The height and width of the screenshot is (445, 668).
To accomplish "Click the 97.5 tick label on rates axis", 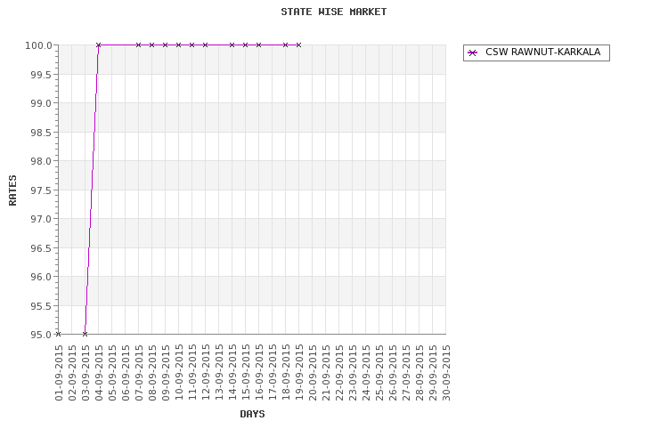I will 41,190.
